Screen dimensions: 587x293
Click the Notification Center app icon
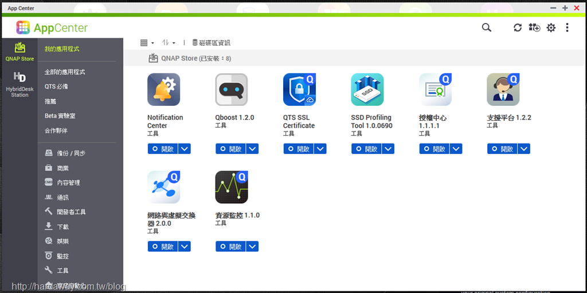(163, 90)
